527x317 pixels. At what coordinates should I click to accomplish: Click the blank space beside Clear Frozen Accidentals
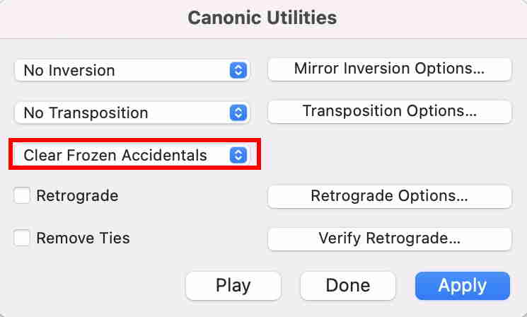tap(389, 155)
